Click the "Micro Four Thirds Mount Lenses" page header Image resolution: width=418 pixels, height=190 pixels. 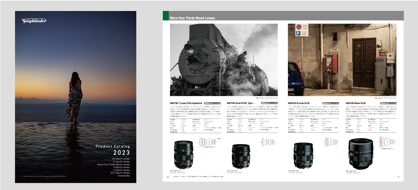point(192,18)
